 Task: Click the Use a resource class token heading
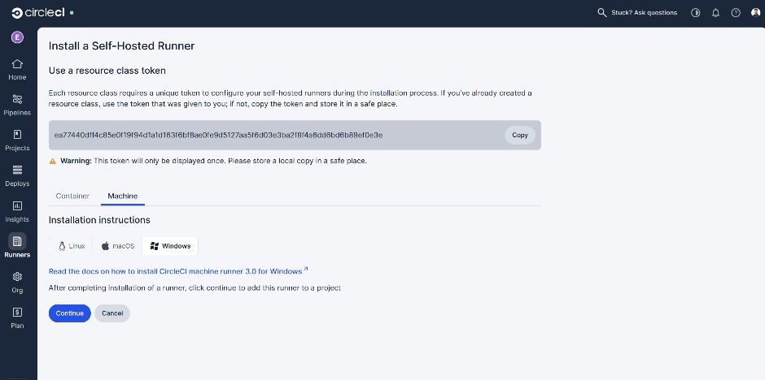107,71
